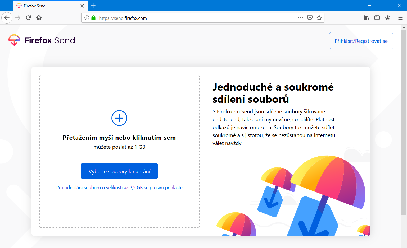Open the Library panel icon
The width and height of the screenshot is (407, 248).
click(367, 18)
